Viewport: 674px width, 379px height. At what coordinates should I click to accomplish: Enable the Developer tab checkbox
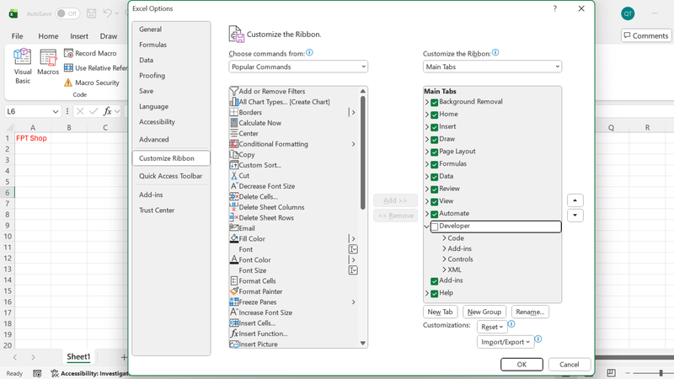tap(435, 226)
